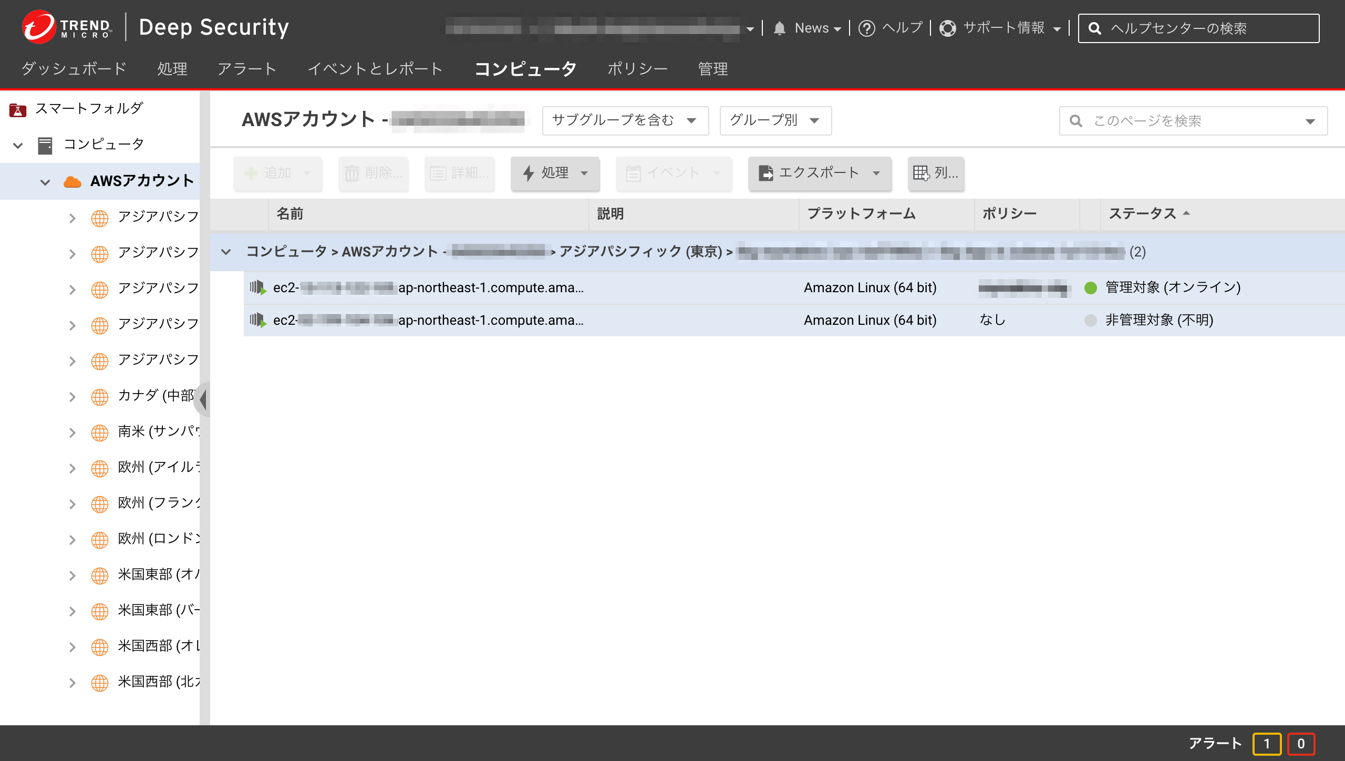
Task: Switch to the ダッシュボード tab
Action: pyautogui.click(x=73, y=69)
